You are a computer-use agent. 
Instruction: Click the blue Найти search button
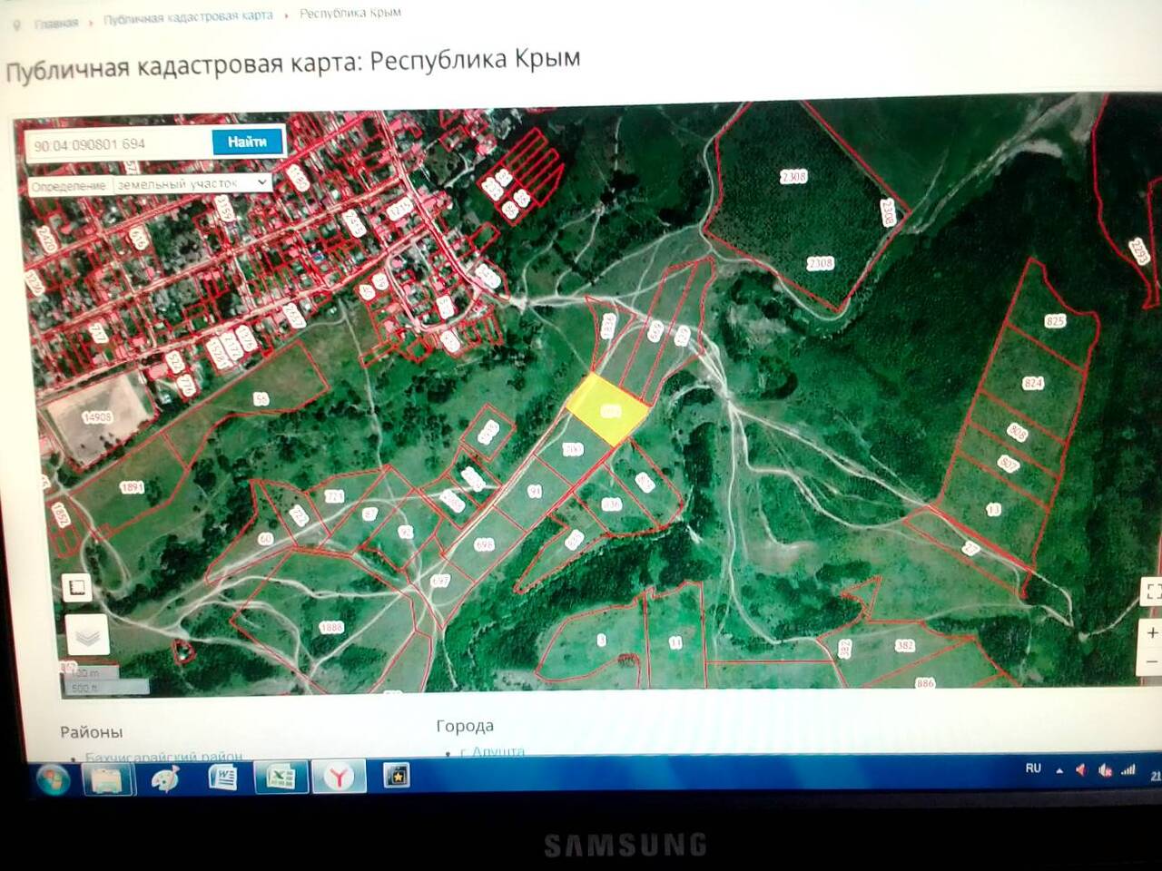pyautogui.click(x=247, y=142)
